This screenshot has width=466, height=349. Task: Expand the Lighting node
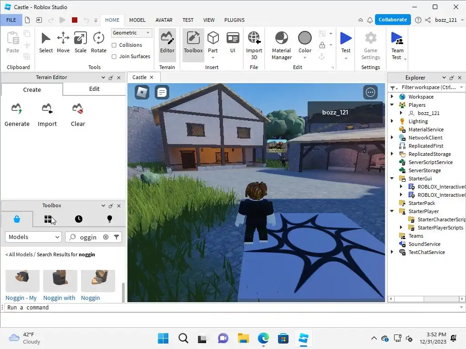point(392,121)
